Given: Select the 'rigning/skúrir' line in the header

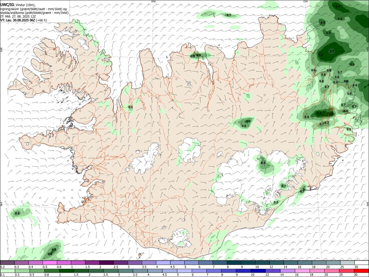Looking at the screenshot, I should pyautogui.click(x=33, y=9).
